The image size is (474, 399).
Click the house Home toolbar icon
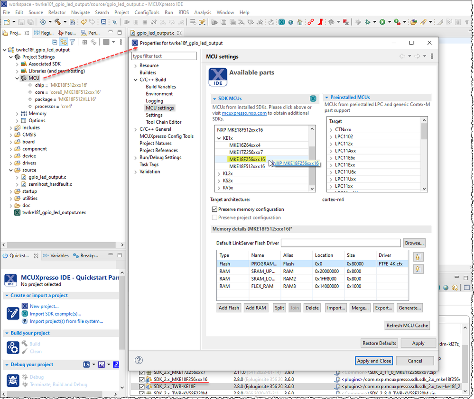tap(299, 22)
